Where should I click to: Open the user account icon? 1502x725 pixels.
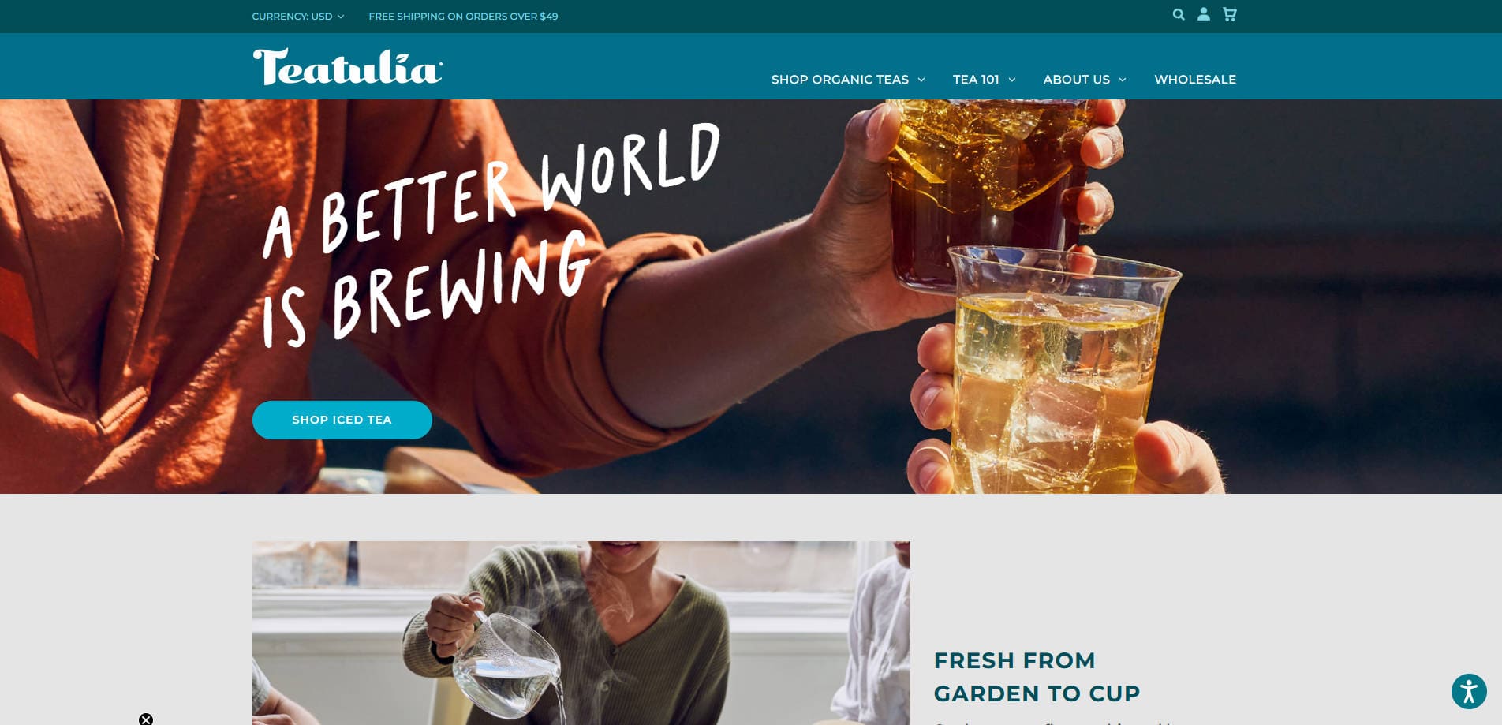(x=1204, y=14)
